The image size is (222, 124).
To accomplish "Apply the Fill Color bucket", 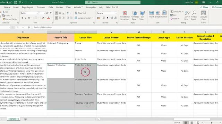I will point(43,18).
